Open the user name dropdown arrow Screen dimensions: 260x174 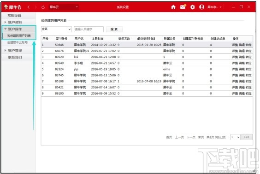tap(220, 7)
